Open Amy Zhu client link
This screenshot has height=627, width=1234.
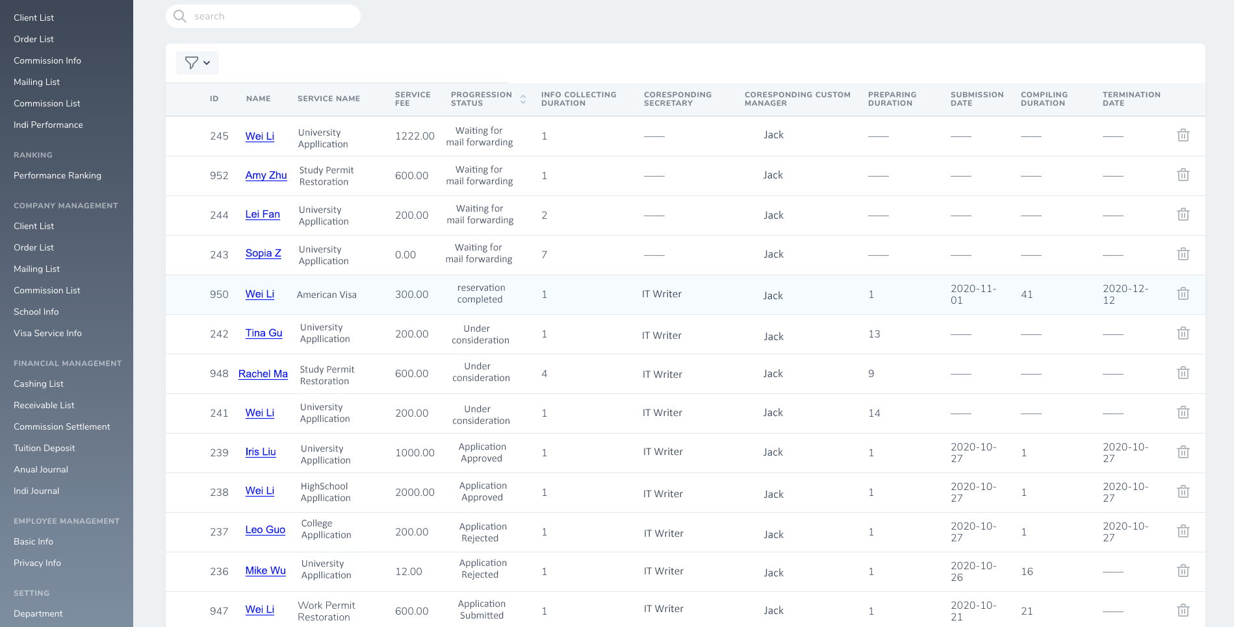tap(266, 175)
